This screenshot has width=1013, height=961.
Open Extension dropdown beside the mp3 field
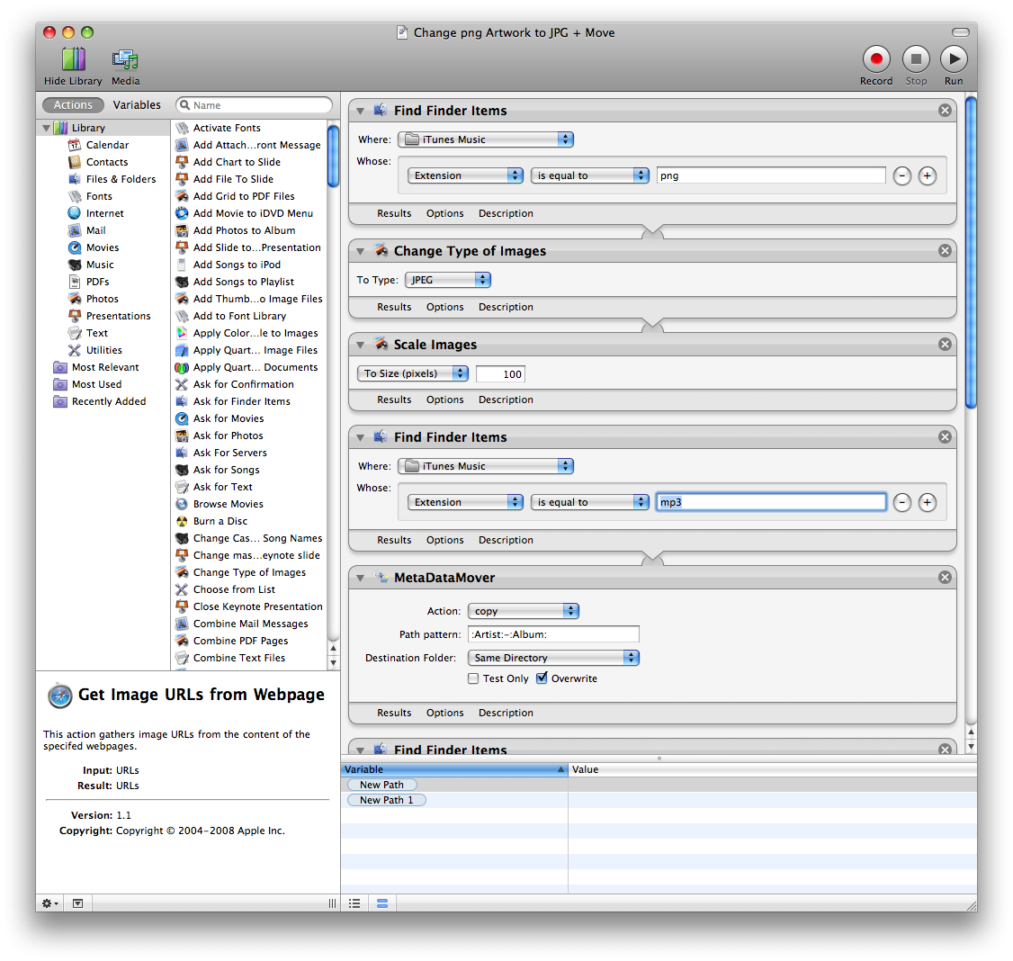coord(465,502)
